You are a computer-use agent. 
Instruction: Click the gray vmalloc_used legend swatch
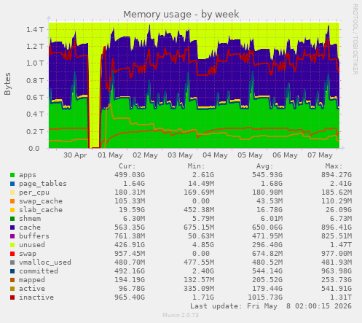(x=12, y=262)
